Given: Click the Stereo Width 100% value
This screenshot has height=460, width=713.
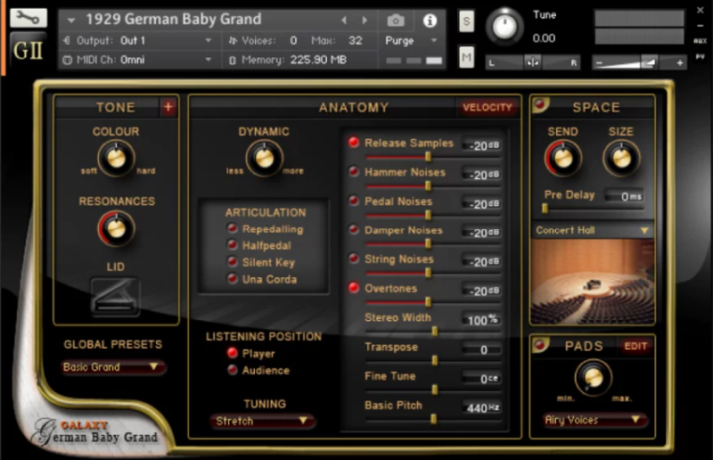Looking at the screenshot, I should tap(482, 320).
